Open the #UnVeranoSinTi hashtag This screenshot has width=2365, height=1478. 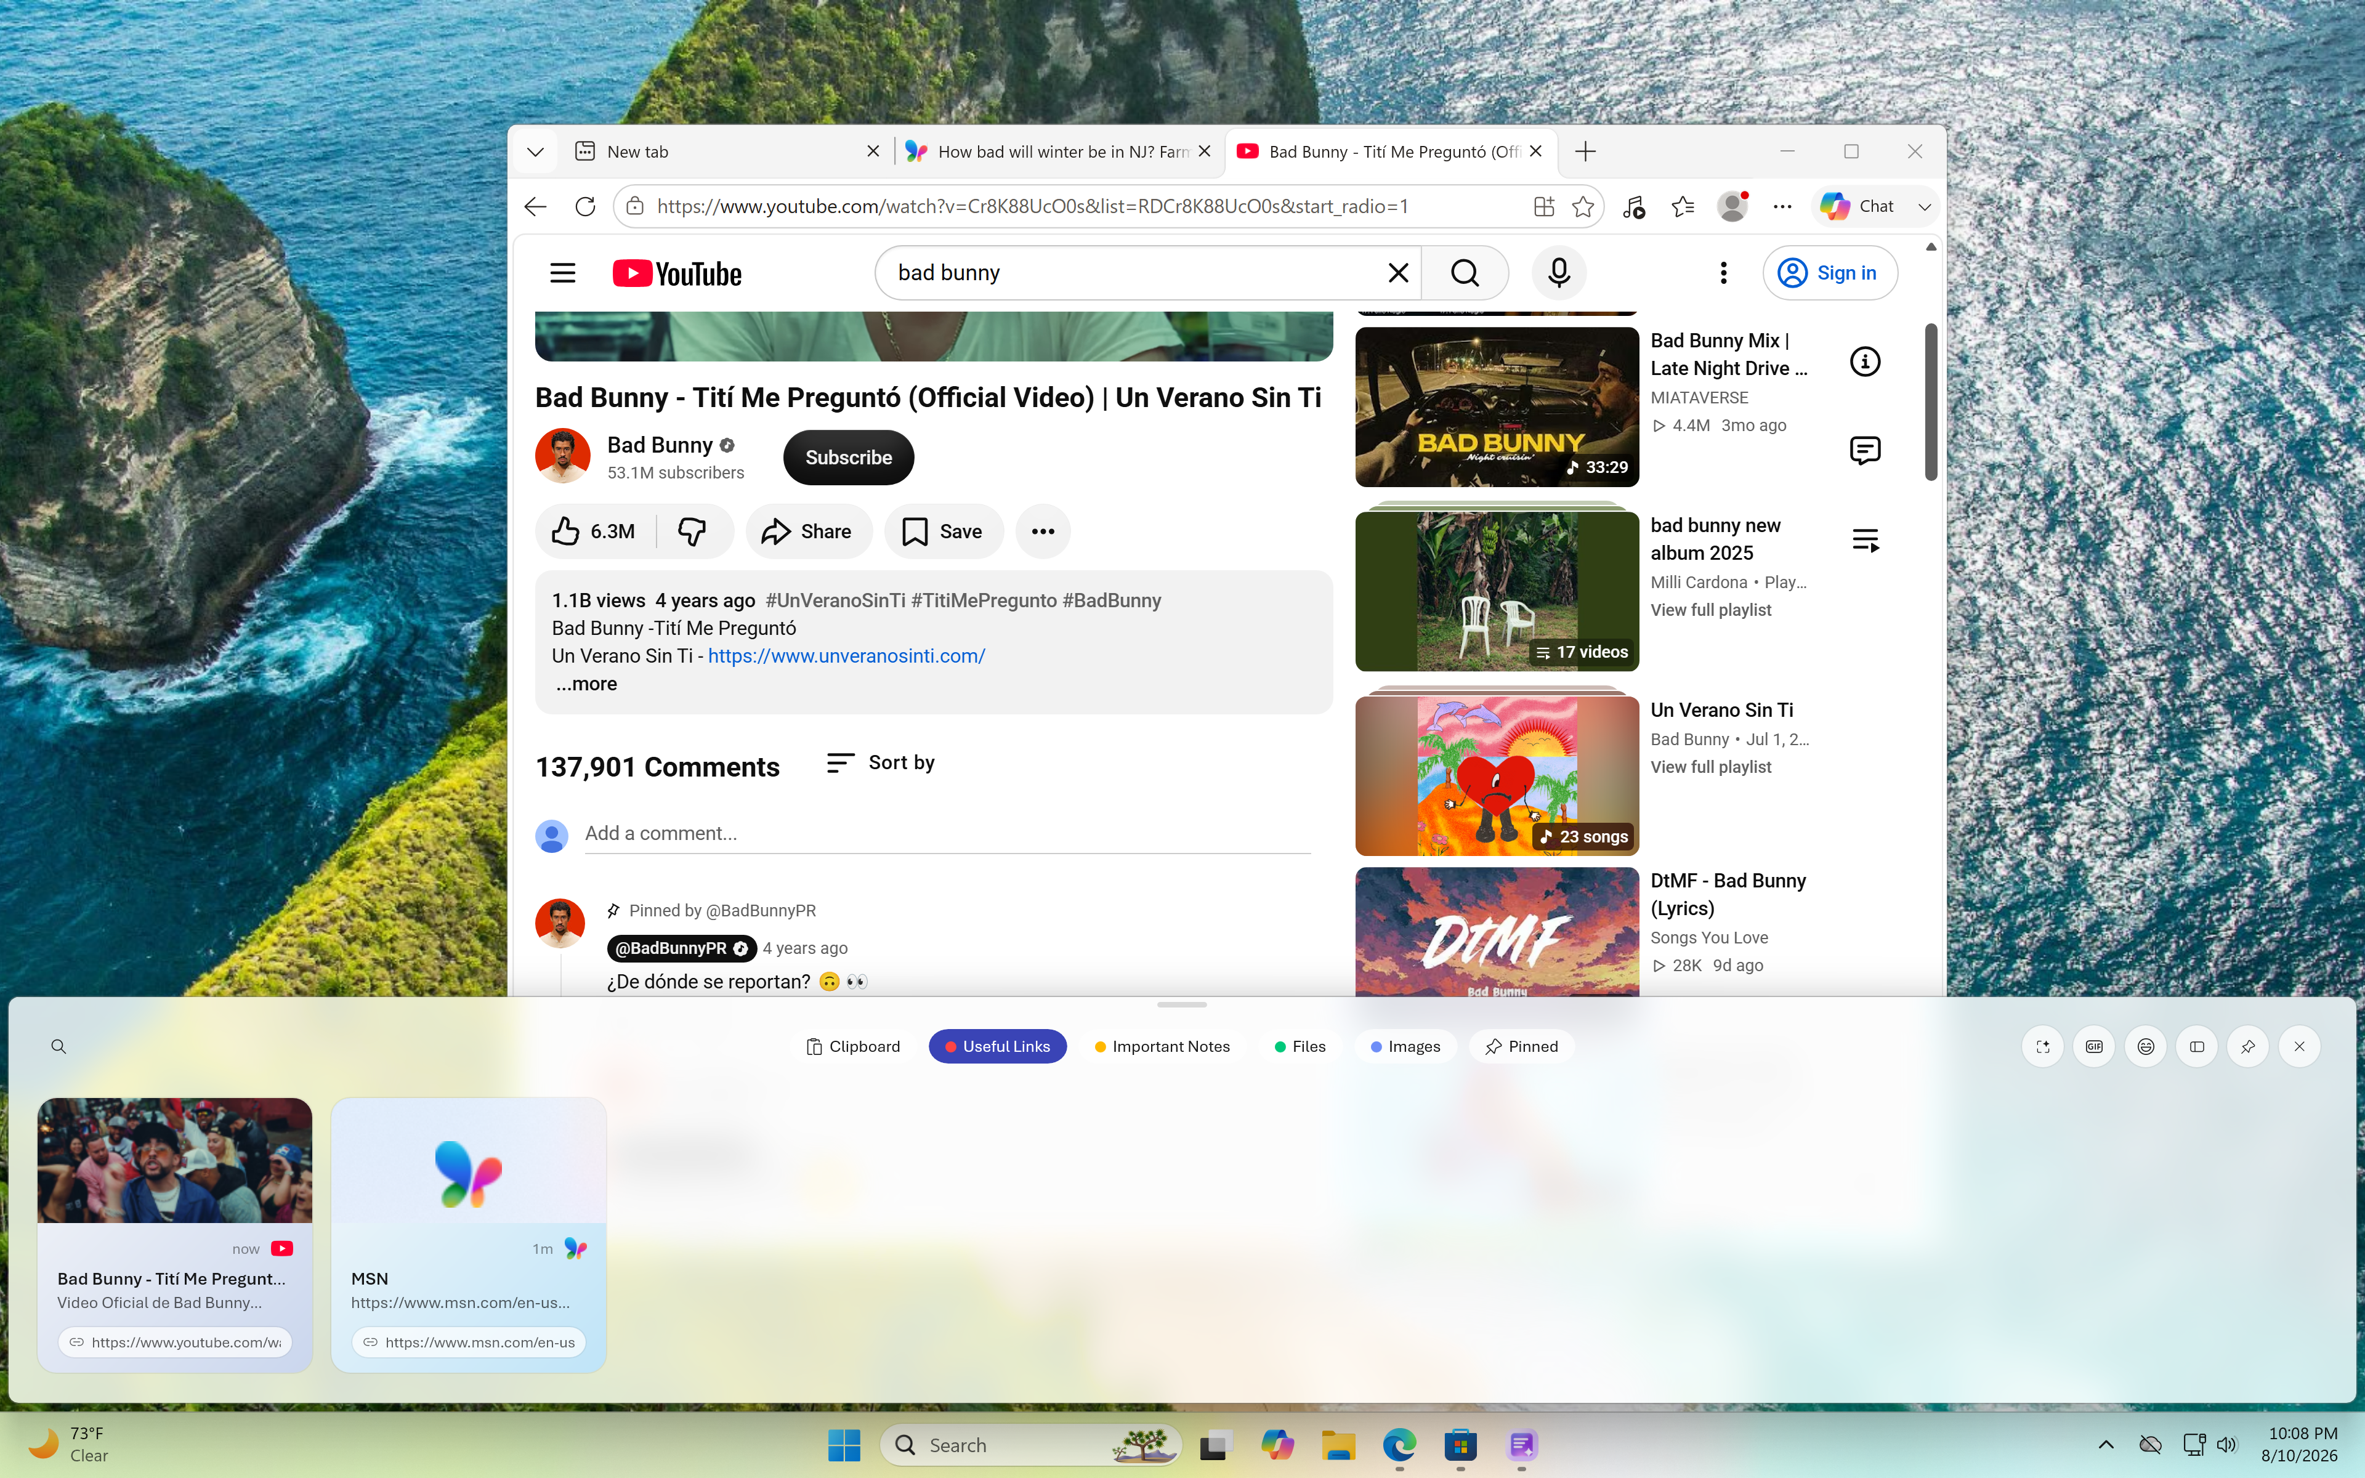click(836, 600)
